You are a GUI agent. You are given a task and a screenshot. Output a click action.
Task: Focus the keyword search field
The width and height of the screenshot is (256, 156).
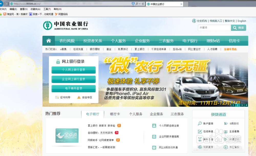[x=214, y=28]
